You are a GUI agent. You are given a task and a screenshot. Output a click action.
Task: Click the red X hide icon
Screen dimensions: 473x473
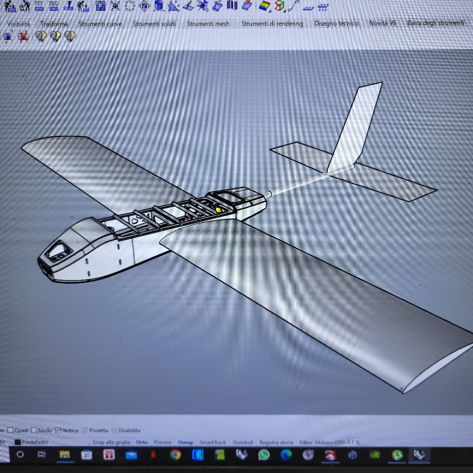23,36
